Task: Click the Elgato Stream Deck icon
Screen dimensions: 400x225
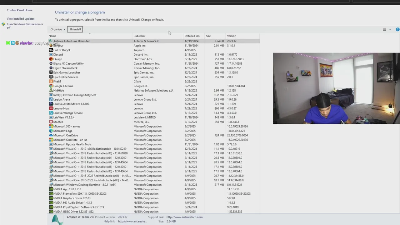Action: tap(51, 68)
